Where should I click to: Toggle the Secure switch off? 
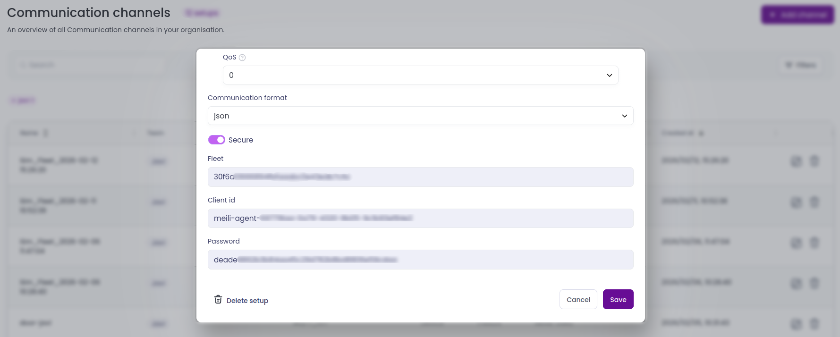[x=217, y=140]
